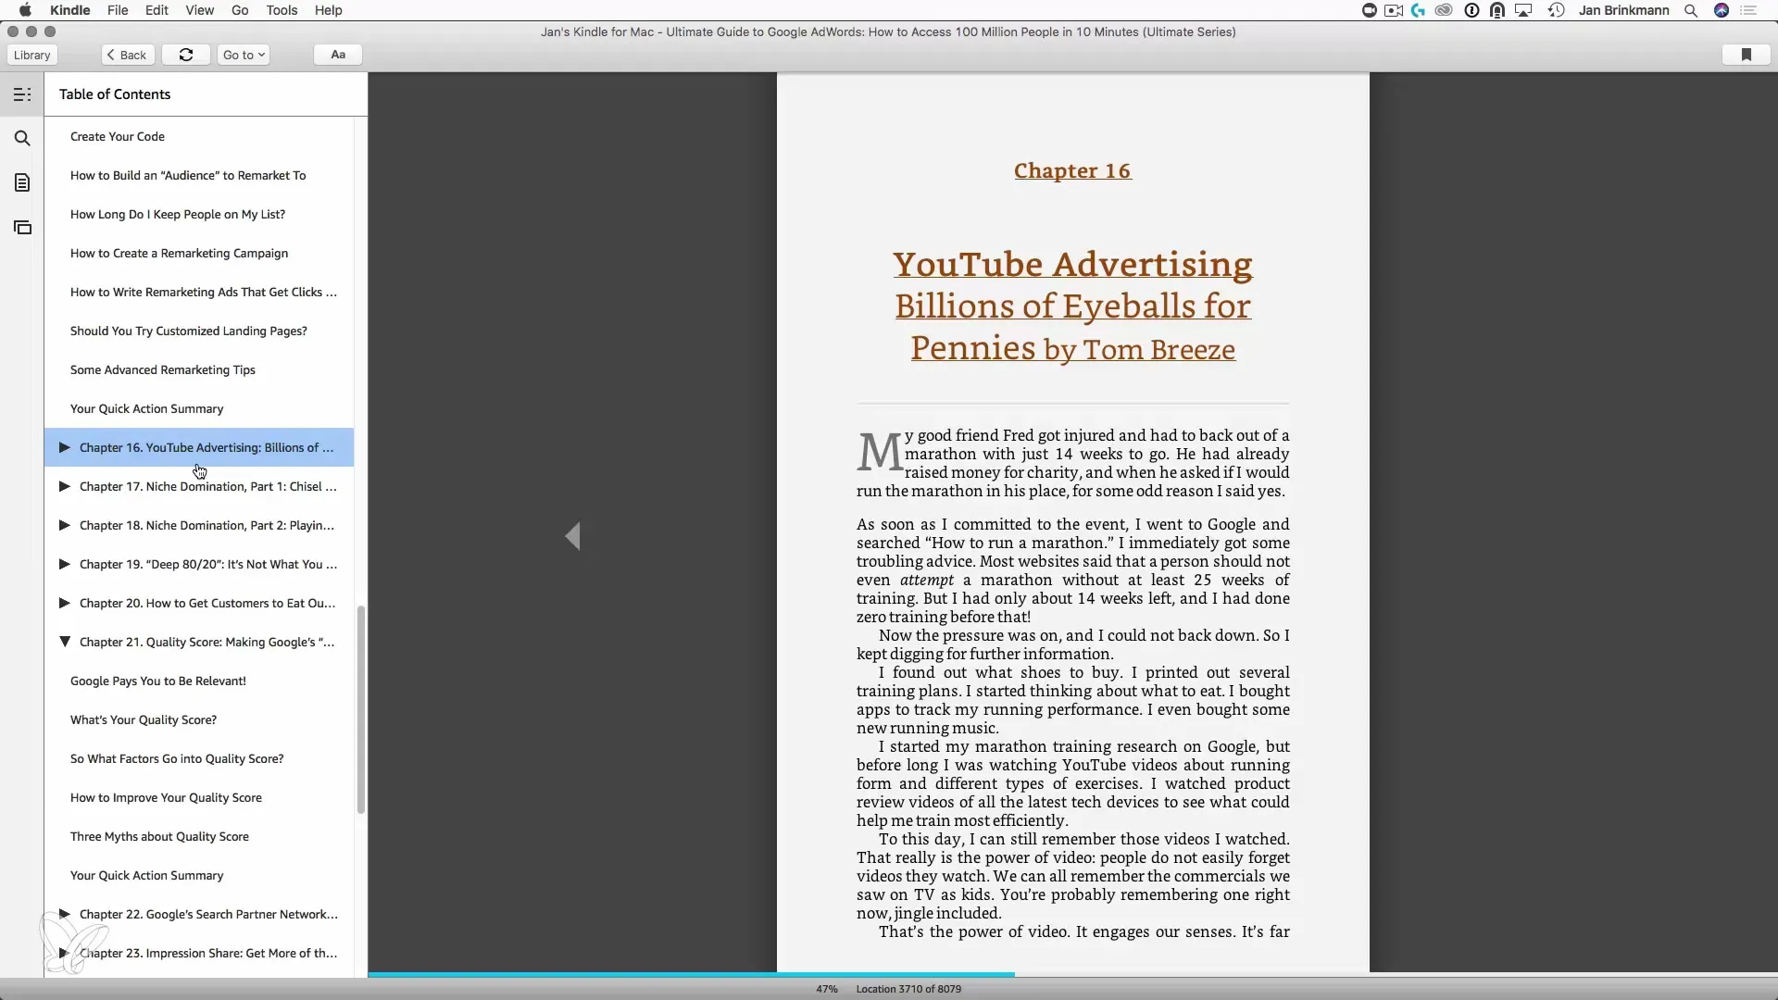The height and width of the screenshot is (1000, 1778).
Task: Open the flashcards icon in sidebar
Action: pos(22,228)
